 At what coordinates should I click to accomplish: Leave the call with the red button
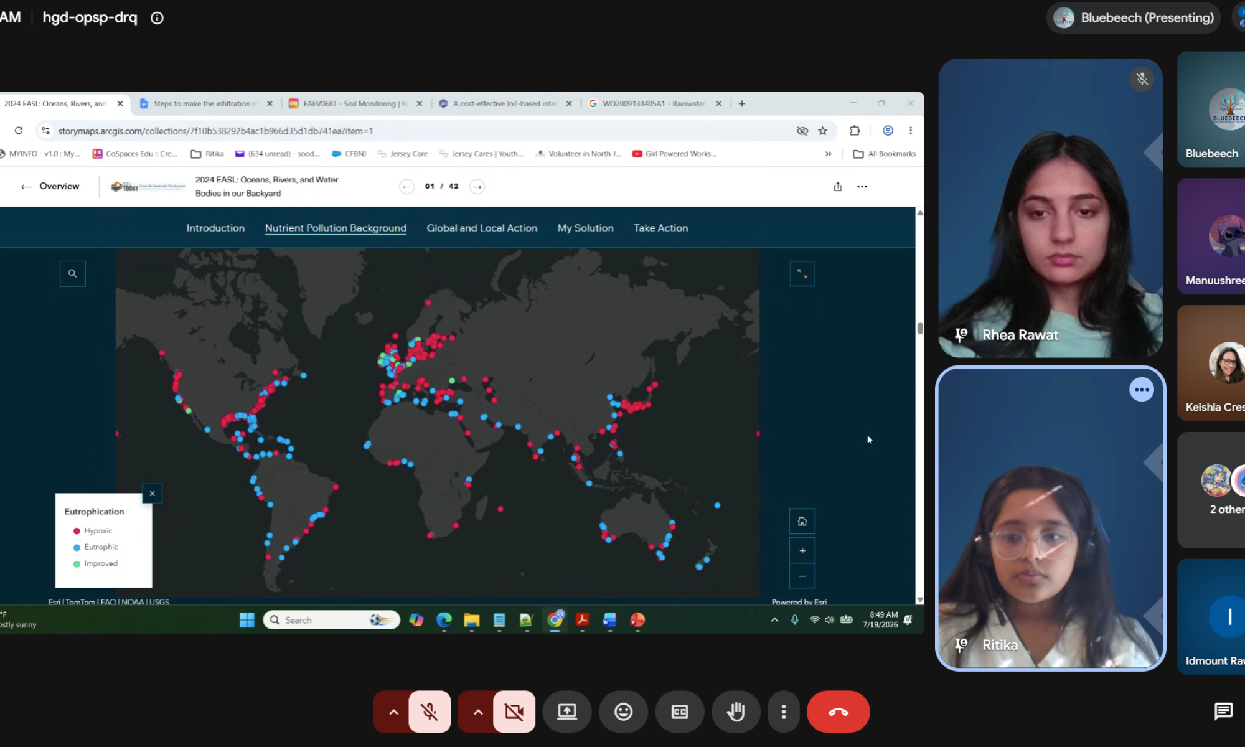(838, 712)
